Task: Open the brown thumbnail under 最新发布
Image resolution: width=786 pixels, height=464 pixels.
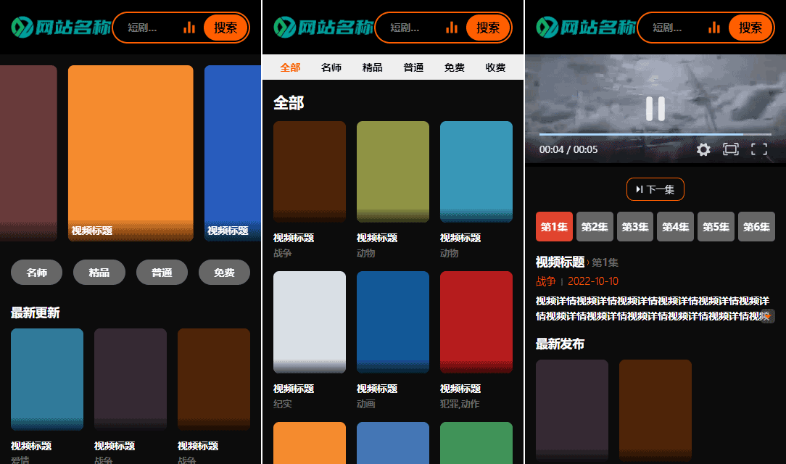Action: (x=655, y=410)
